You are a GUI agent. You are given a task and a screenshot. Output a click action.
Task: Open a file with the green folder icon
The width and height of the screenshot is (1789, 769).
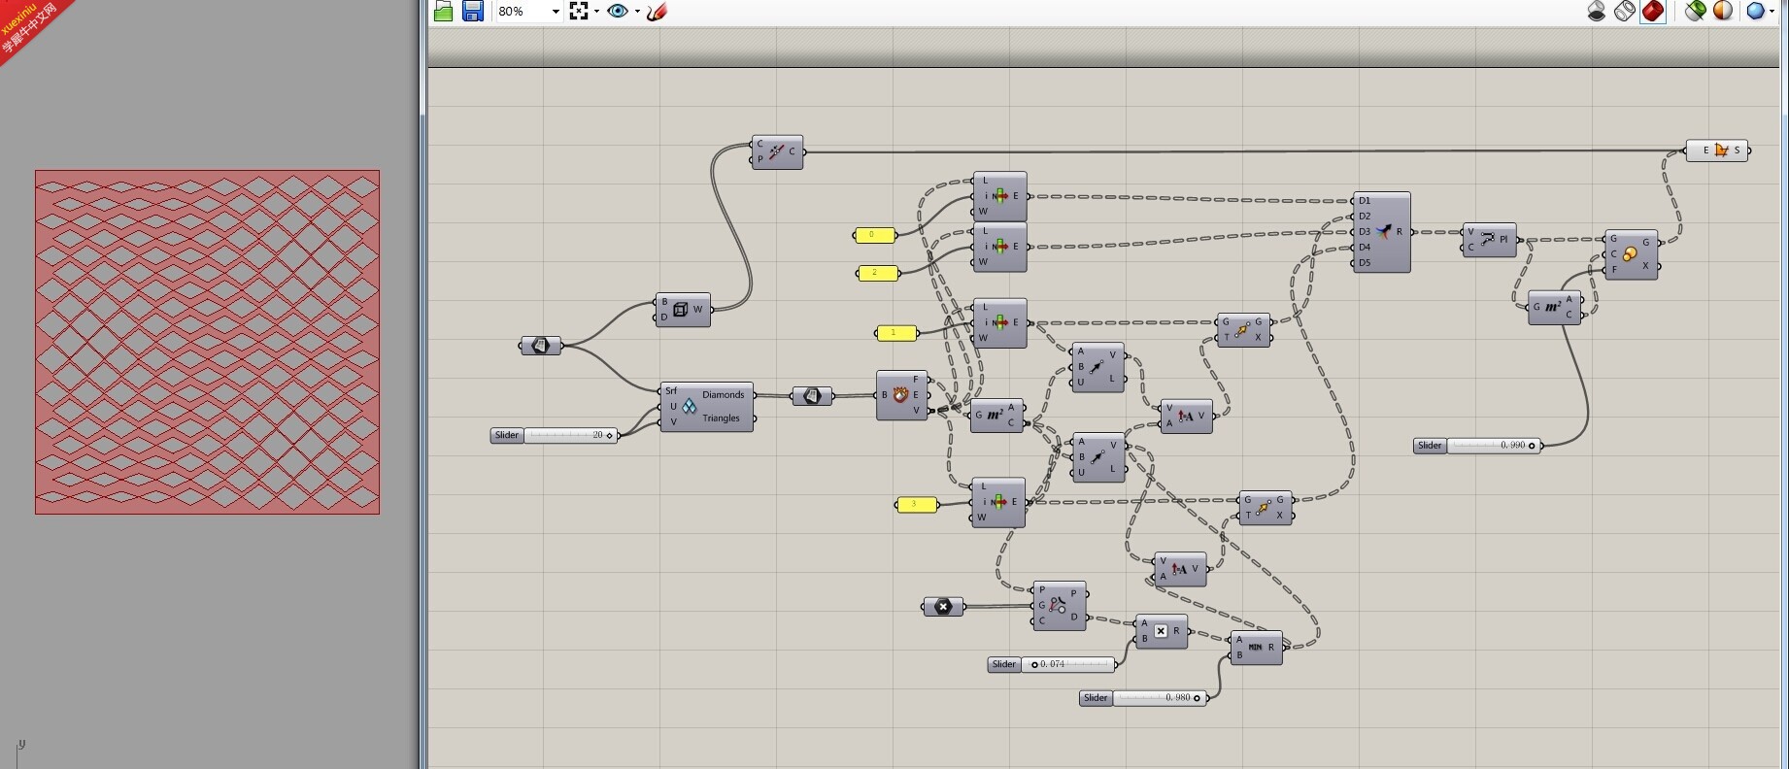point(443,12)
